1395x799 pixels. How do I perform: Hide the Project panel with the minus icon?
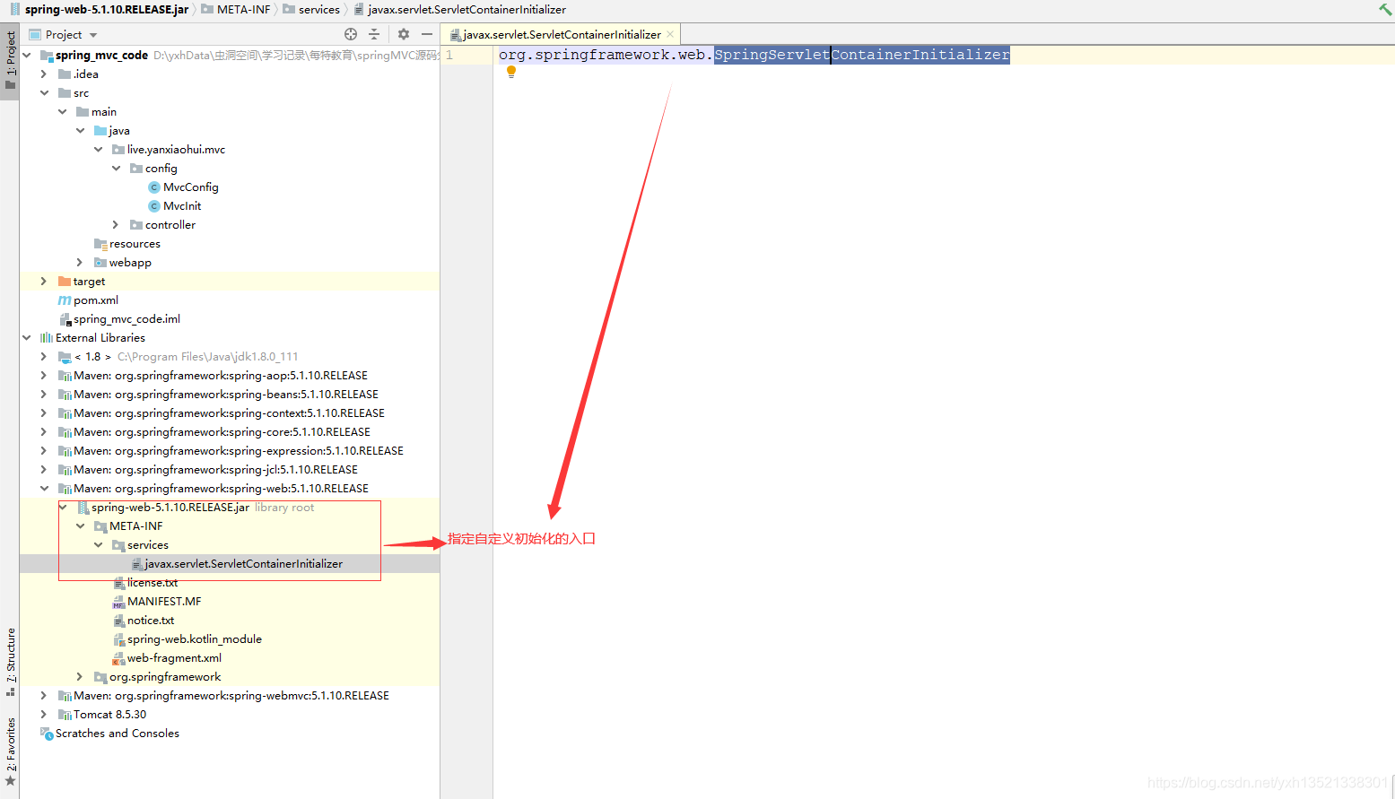coord(428,34)
